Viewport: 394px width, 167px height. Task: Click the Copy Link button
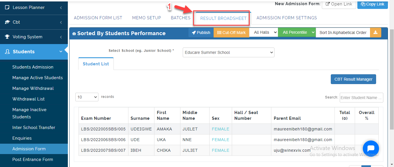373,4
